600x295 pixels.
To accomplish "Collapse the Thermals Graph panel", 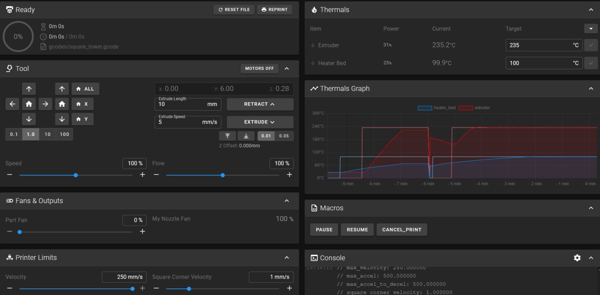I will [x=591, y=89].
